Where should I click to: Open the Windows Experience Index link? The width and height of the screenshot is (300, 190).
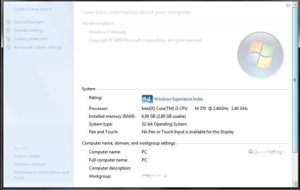tap(179, 99)
